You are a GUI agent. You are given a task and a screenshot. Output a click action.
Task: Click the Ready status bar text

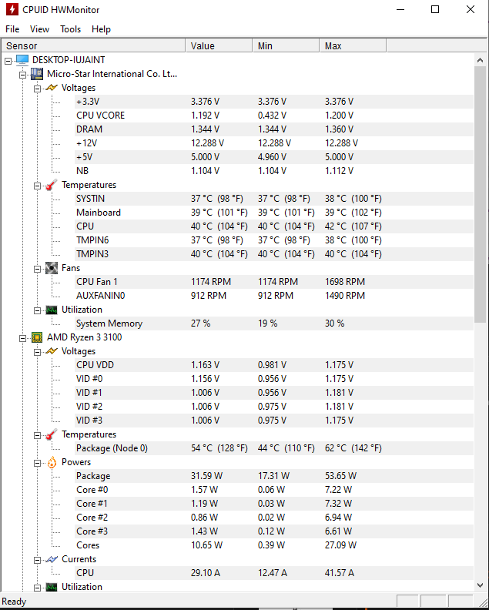(15, 602)
